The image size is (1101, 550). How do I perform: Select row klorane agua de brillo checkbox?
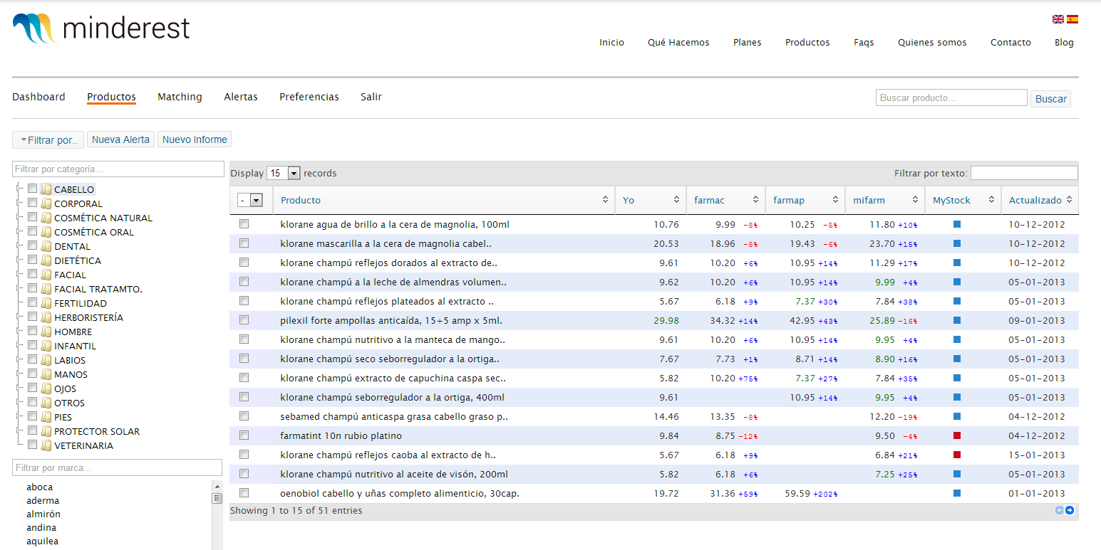(x=244, y=224)
